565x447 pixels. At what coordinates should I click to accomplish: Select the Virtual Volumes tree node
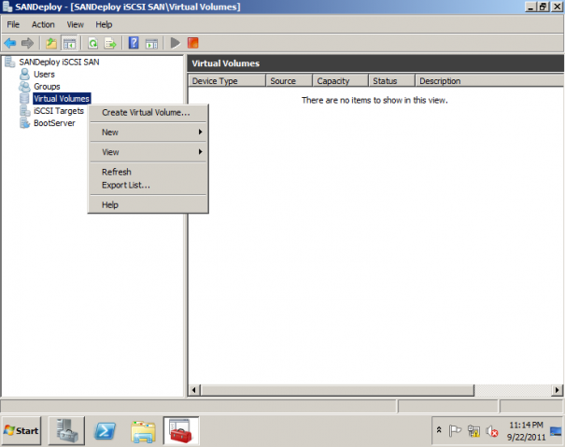tap(62, 99)
